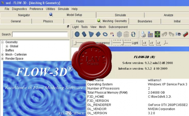Select Baffles in the tree
189x116 pixels.
[x=10, y=50]
